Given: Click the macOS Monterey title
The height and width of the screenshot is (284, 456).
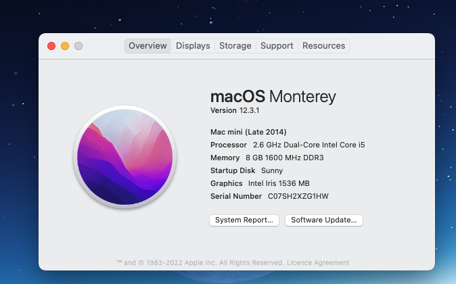Looking at the screenshot, I should point(273,97).
